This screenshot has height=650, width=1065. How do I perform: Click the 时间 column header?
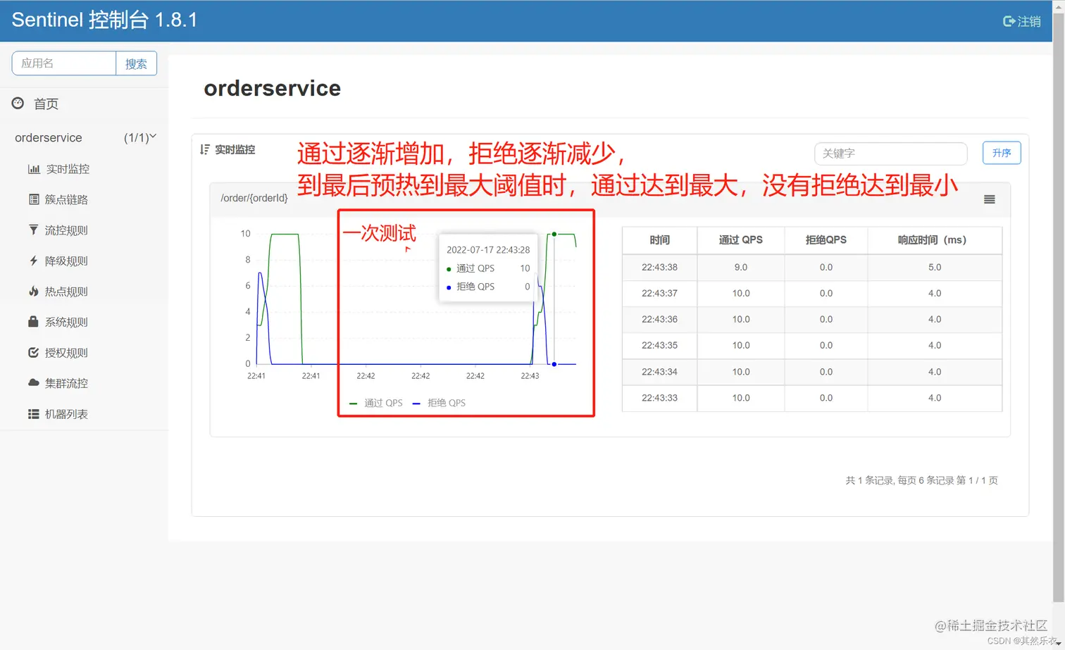tap(659, 240)
